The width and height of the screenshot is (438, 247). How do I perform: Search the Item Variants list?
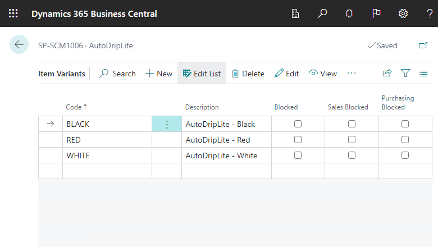(x=117, y=74)
